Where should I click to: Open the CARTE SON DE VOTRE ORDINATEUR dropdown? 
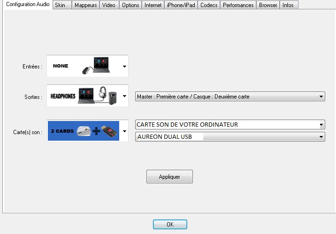tap(230, 124)
